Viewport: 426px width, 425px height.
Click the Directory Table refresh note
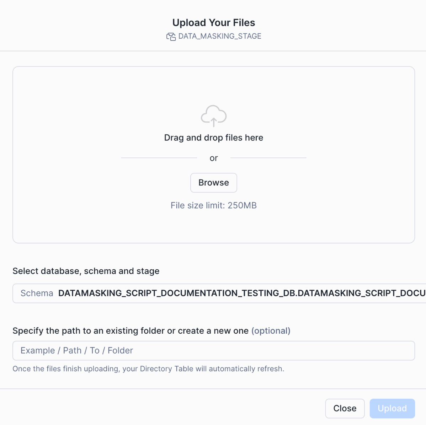click(x=148, y=369)
